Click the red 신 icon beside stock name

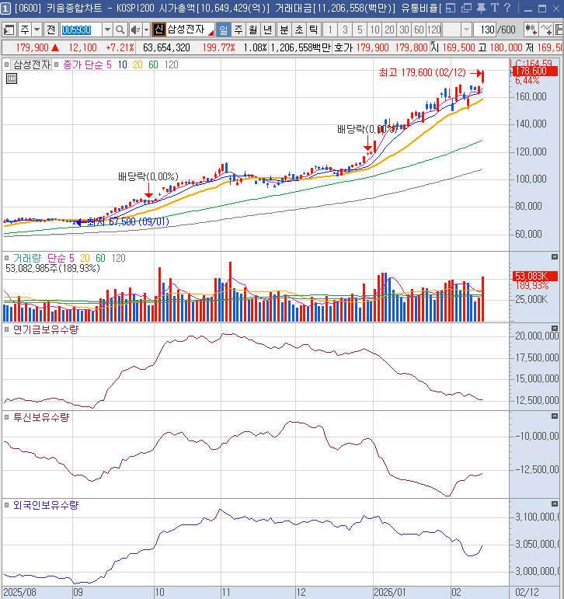[158, 30]
